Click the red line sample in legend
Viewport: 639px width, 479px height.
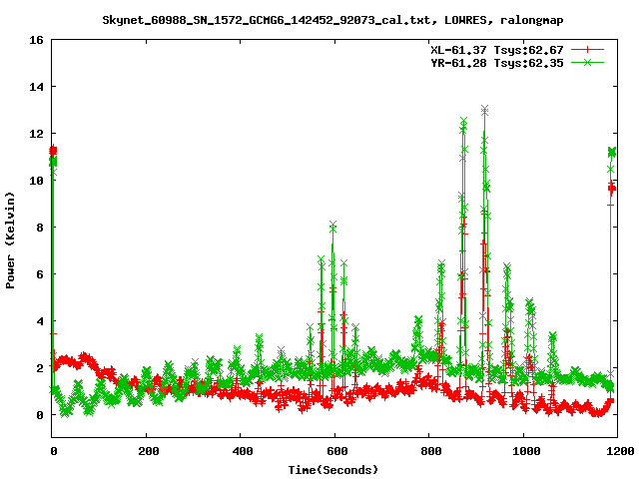(x=589, y=49)
